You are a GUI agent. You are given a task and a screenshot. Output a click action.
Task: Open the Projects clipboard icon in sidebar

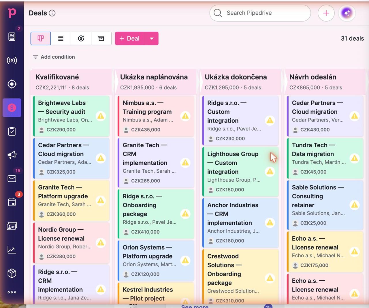12,131
